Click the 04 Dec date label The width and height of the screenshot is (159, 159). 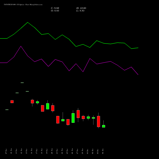pyautogui.click(x=103, y=151)
